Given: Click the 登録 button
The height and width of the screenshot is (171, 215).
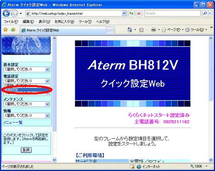Looking at the screenshot, I should [26, 150].
